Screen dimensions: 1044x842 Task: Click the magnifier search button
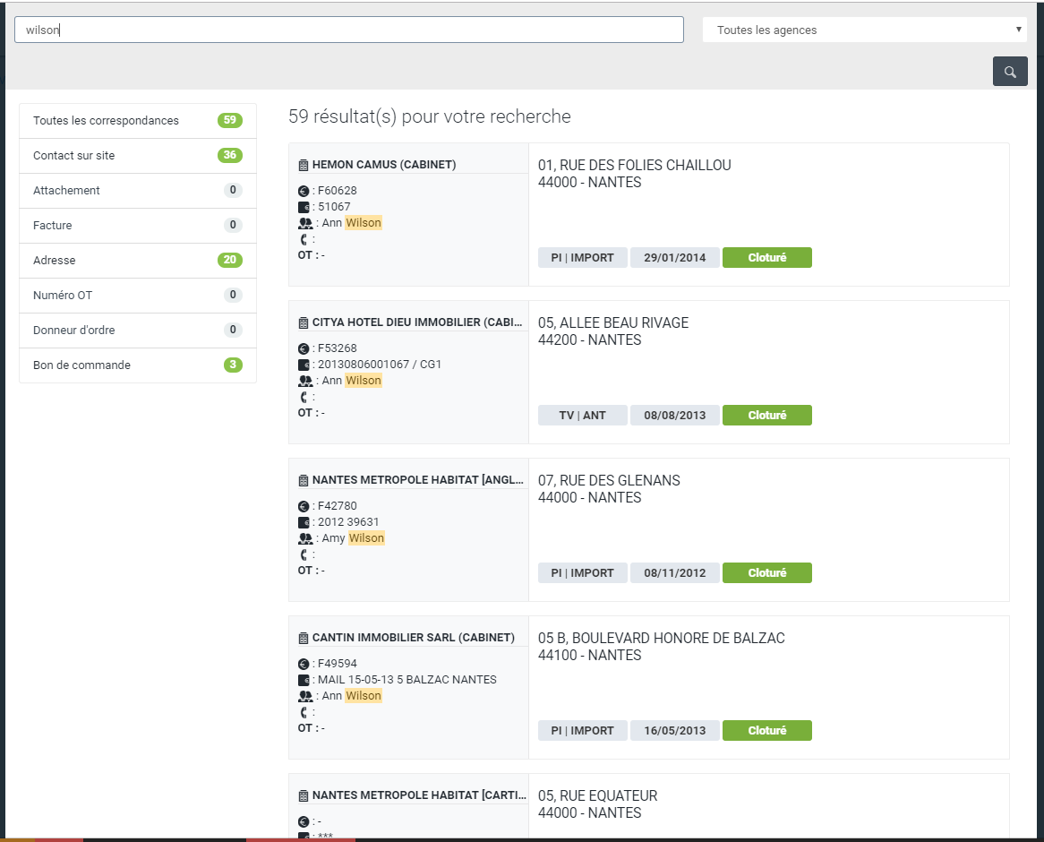point(1010,72)
